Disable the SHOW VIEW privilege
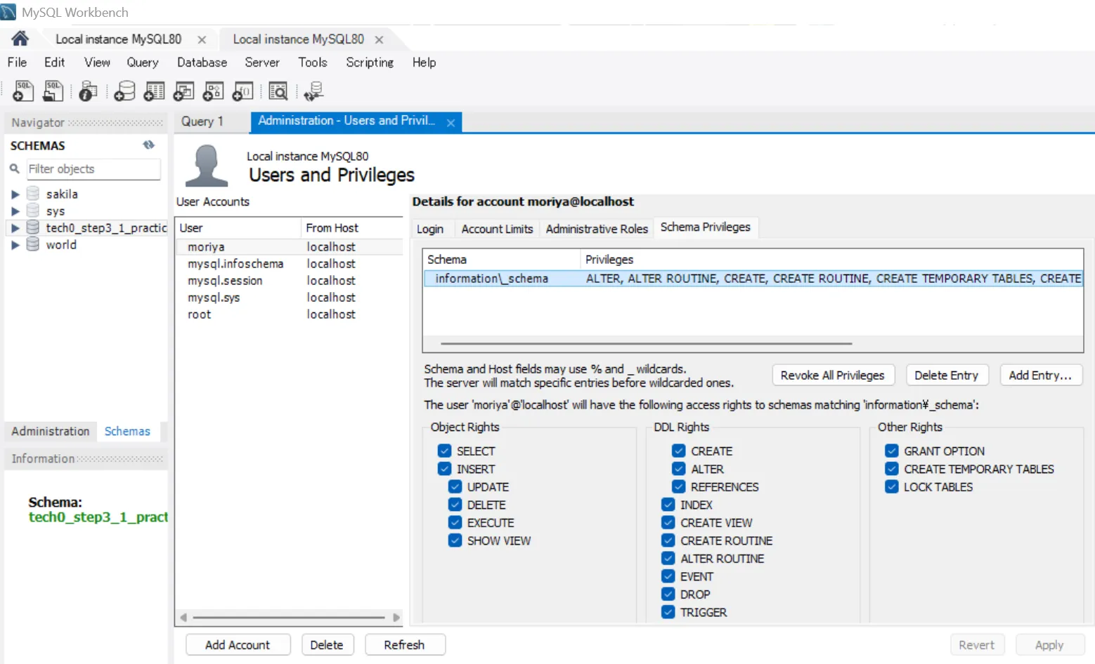This screenshot has height=664, width=1095. (x=455, y=540)
